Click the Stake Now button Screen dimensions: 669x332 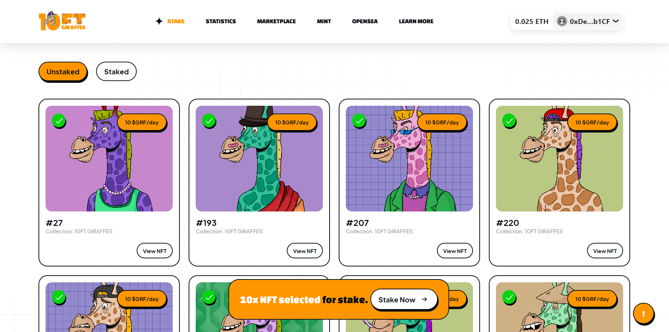404,300
